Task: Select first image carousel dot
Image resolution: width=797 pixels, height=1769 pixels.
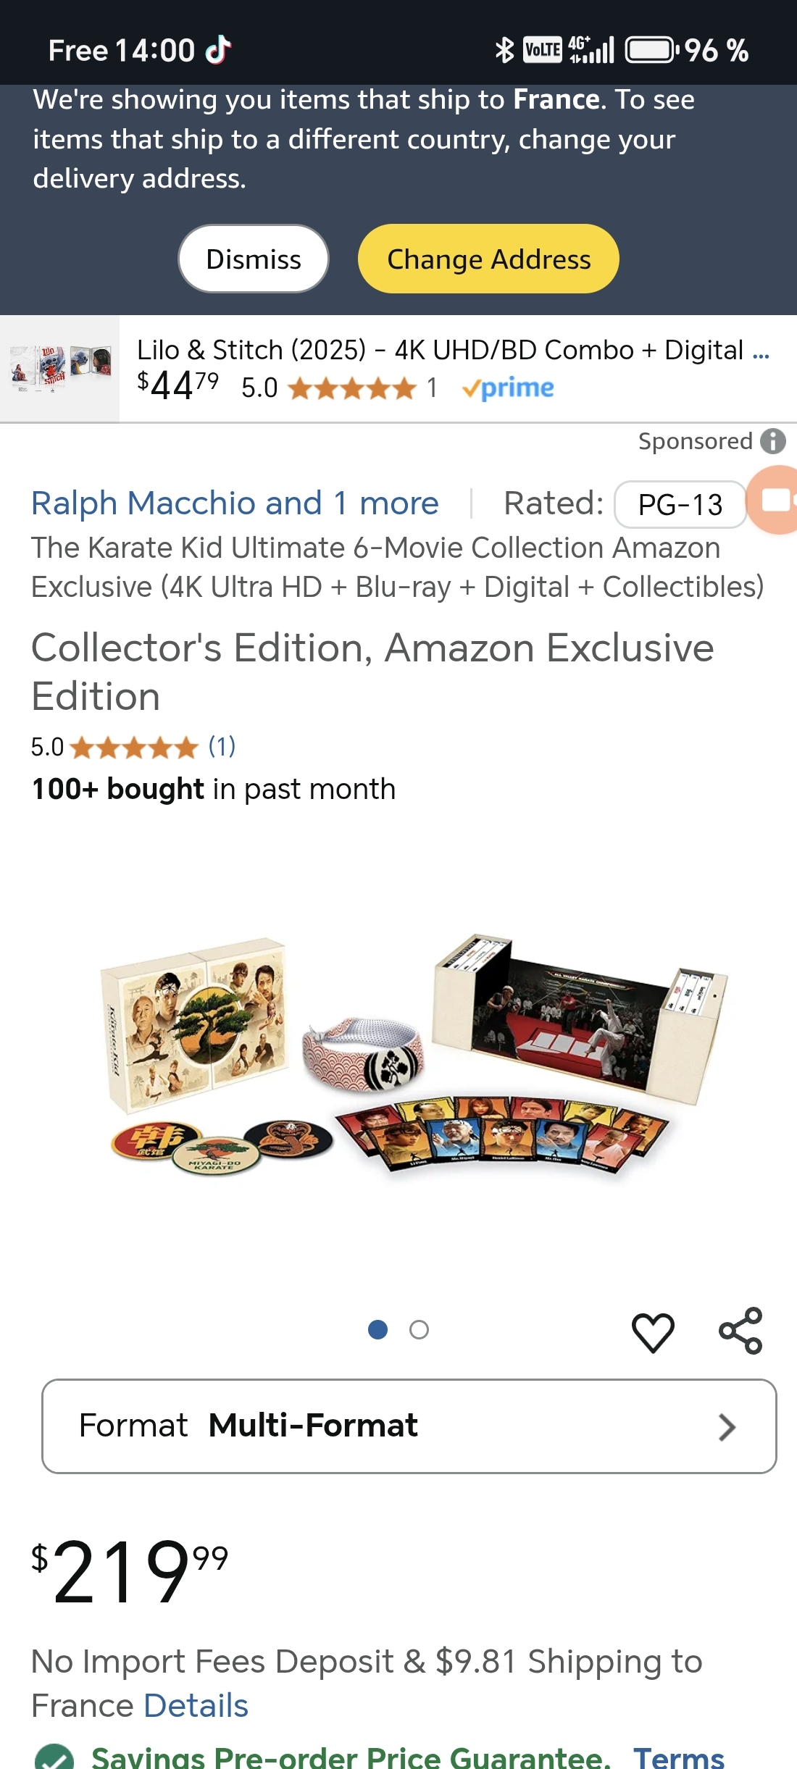Action: click(377, 1330)
